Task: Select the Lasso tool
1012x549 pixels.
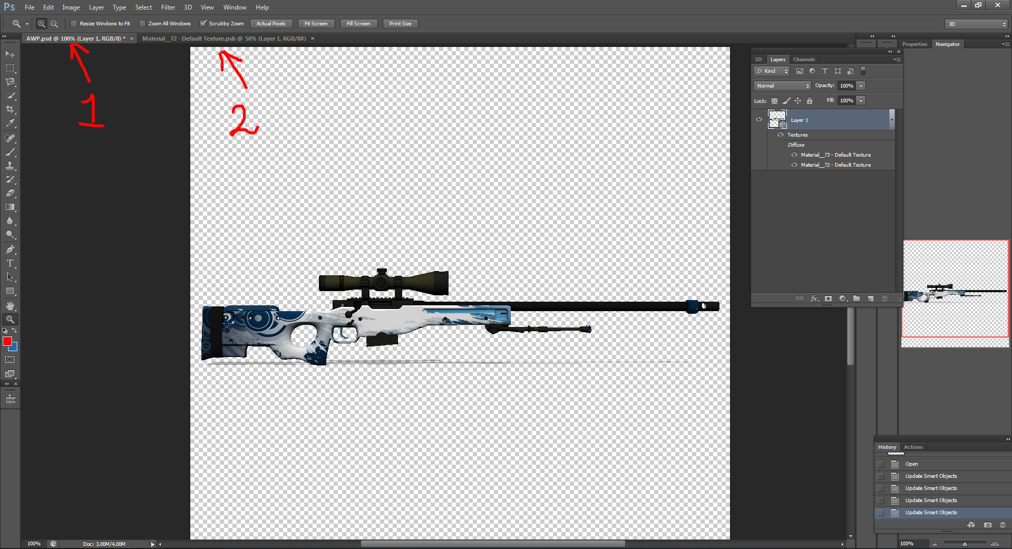Action: [10, 82]
